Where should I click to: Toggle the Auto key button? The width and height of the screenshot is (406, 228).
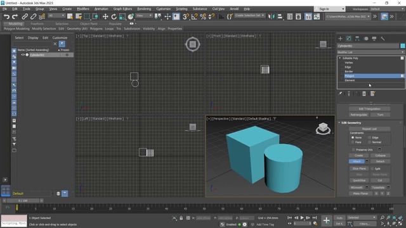tap(339, 218)
